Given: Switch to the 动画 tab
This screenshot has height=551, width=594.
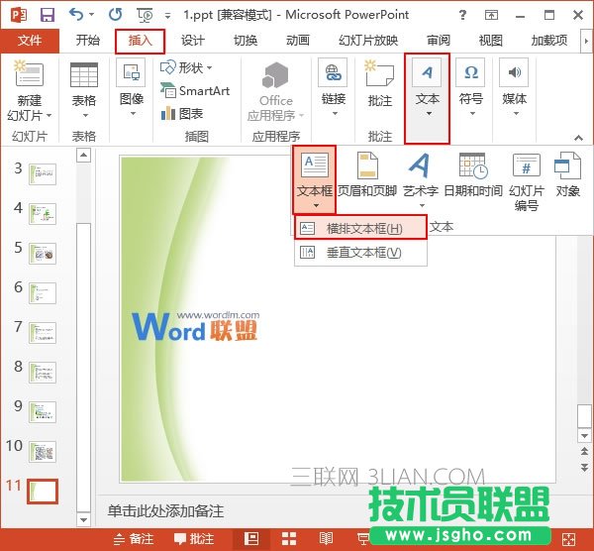Looking at the screenshot, I should [x=298, y=41].
